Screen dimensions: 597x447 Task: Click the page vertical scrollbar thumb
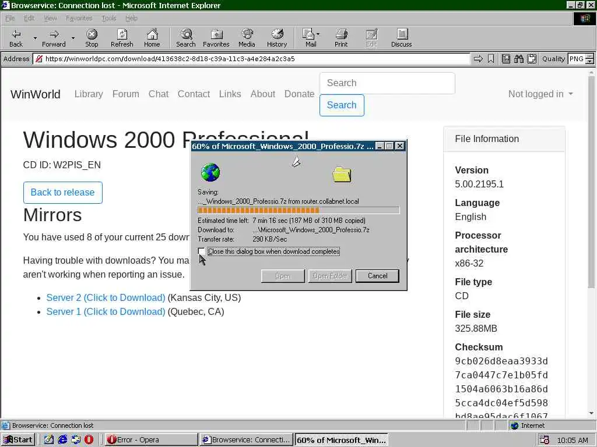click(x=591, y=182)
